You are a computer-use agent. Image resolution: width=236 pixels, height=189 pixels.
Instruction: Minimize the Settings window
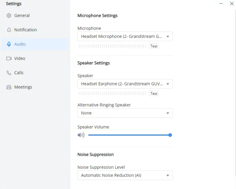(221, 3)
